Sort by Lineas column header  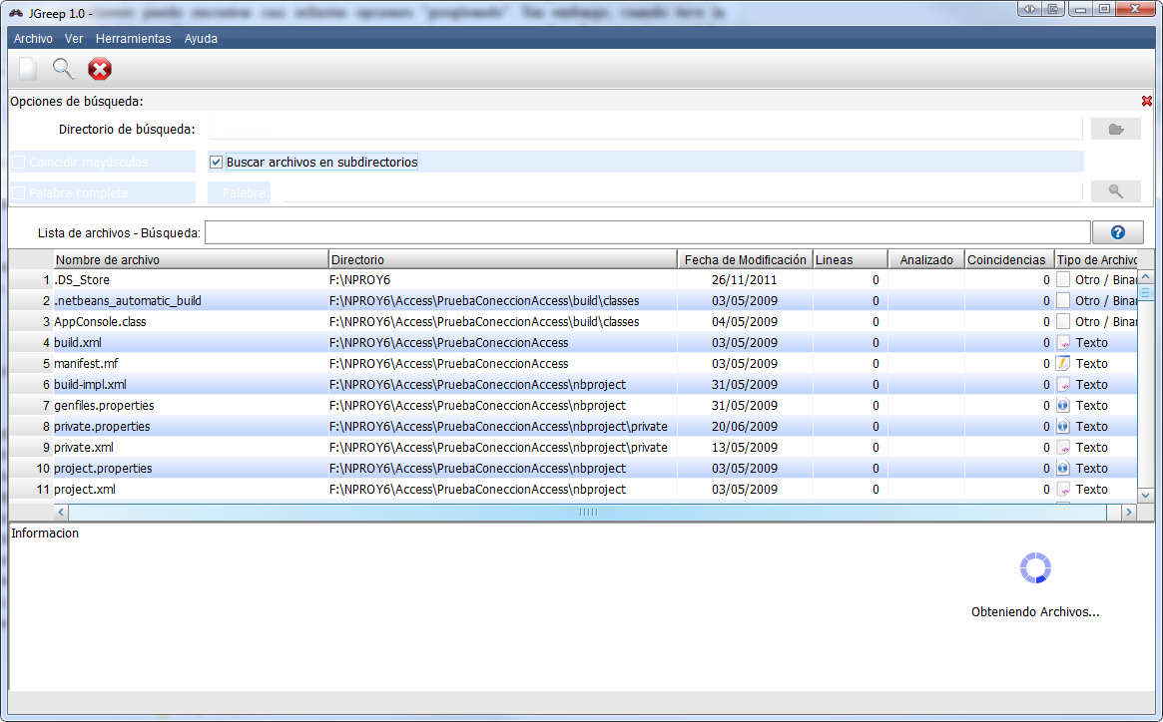(851, 259)
